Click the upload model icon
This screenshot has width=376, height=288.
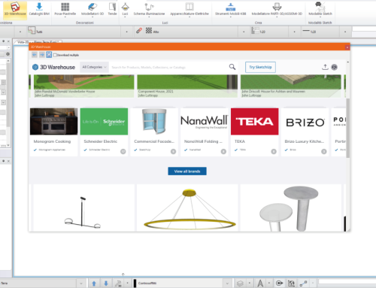[325, 67]
